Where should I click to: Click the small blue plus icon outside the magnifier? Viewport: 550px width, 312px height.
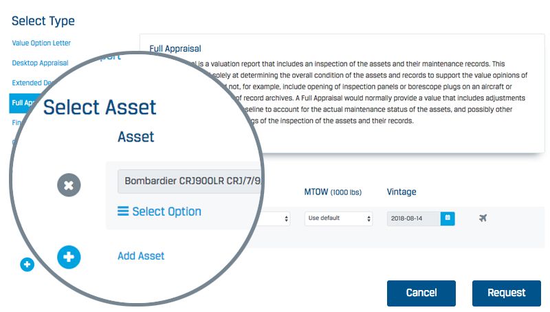click(27, 264)
